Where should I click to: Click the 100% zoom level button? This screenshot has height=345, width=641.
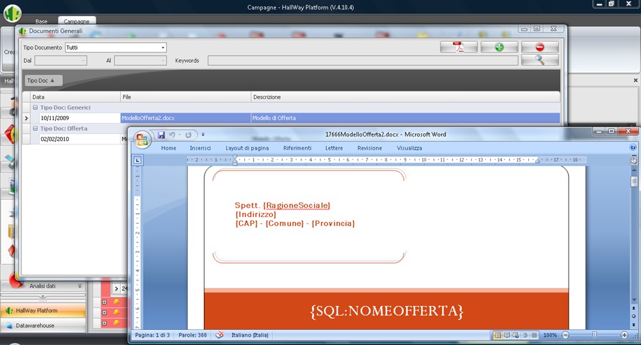tap(550, 335)
